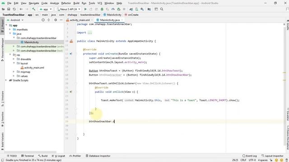This screenshot has width=289, height=162.
Task: Open the Event Log
Action: tap(250, 156)
